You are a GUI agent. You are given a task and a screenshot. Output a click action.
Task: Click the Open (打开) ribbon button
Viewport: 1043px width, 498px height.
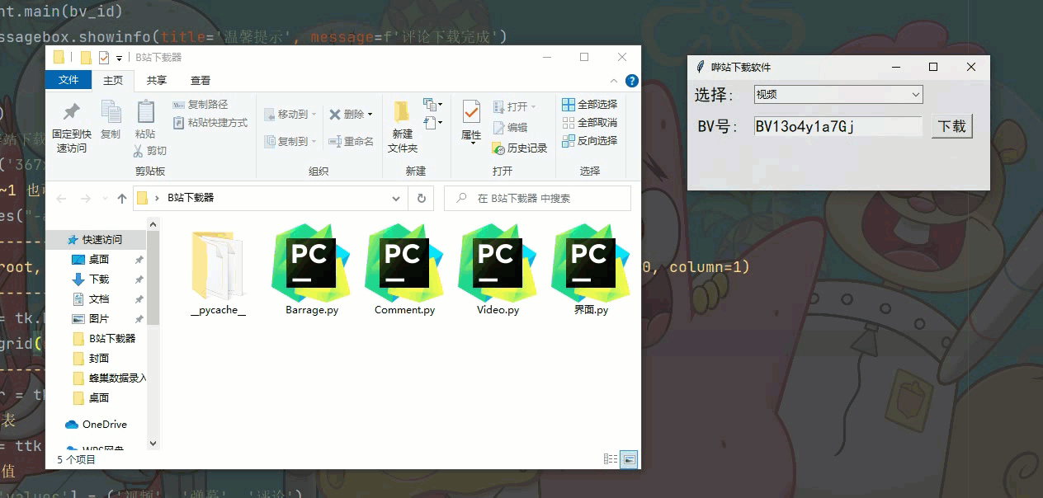[514, 107]
